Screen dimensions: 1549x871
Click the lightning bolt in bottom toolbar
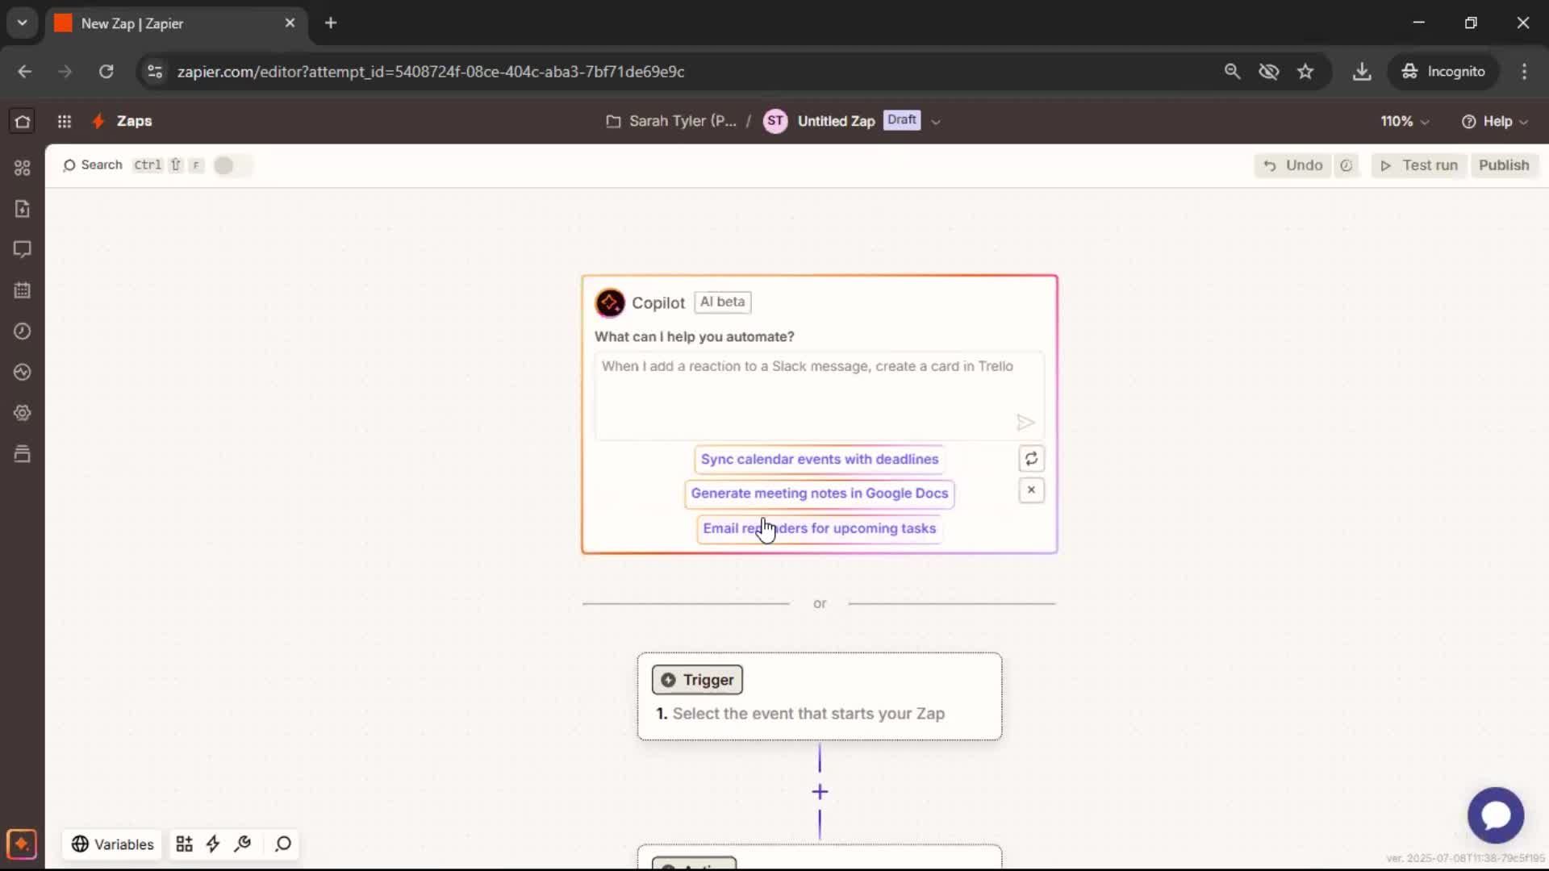213,844
